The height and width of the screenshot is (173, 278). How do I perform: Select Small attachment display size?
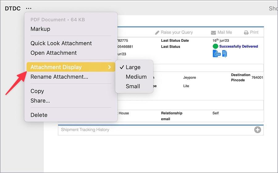click(133, 86)
